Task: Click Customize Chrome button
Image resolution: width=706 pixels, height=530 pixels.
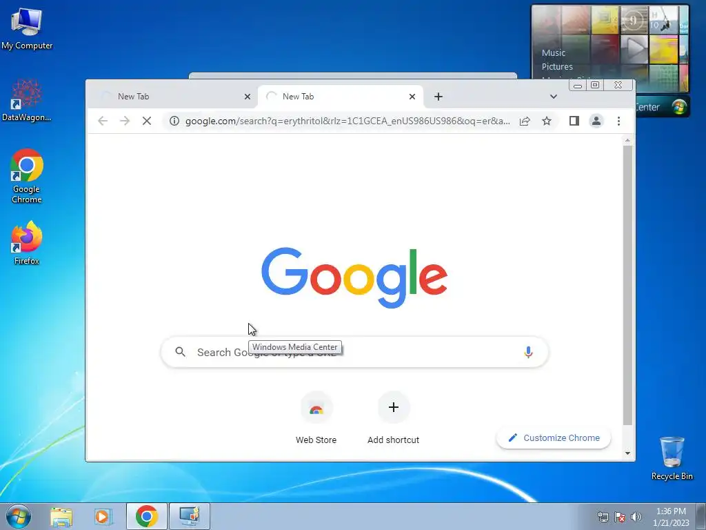Action: [554, 438]
